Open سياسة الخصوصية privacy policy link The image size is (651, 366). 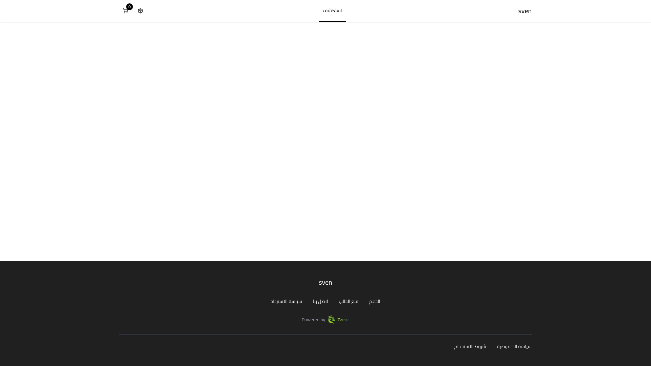click(x=514, y=346)
